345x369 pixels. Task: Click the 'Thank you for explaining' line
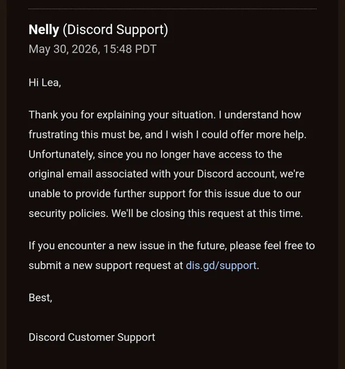point(165,115)
